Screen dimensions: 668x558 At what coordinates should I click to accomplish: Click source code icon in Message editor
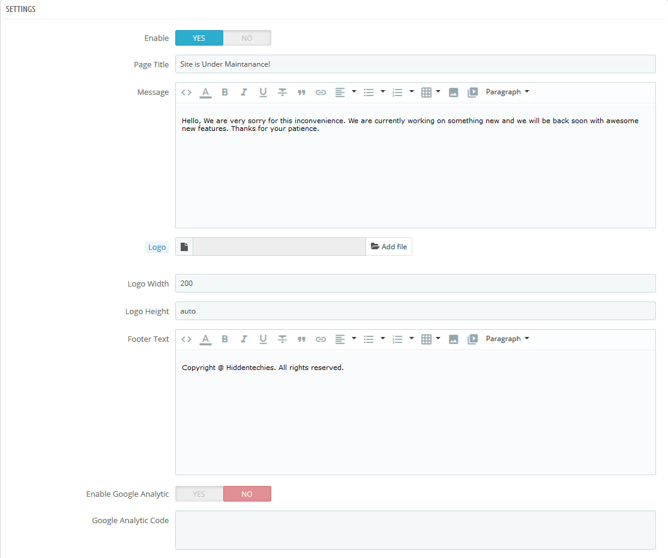pos(187,92)
